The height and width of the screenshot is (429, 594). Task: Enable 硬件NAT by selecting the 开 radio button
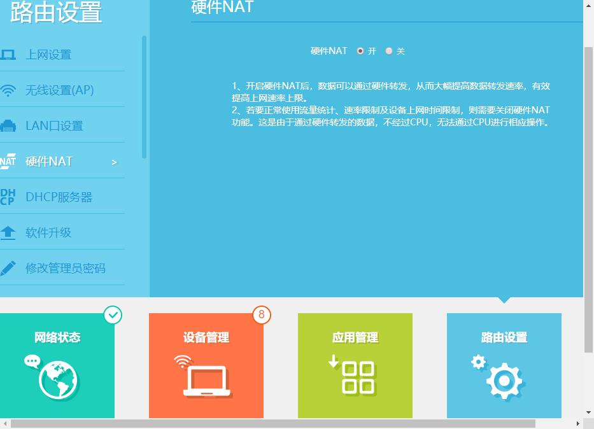[361, 51]
